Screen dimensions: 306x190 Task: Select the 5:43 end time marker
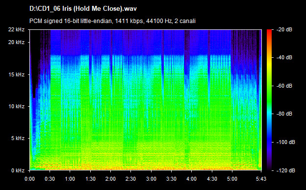(x=261, y=179)
